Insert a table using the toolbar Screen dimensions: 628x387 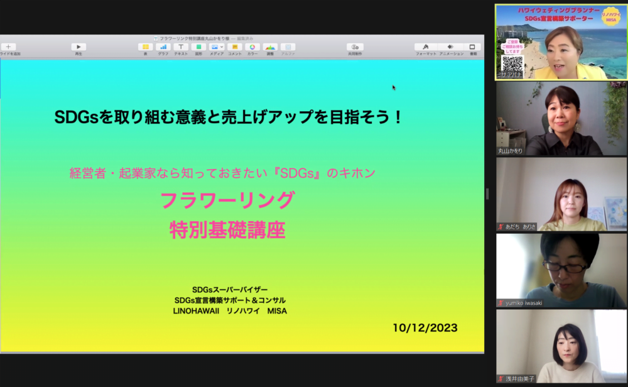coord(145,46)
